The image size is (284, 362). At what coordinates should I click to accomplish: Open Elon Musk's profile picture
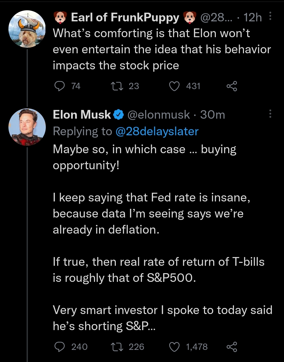click(27, 127)
